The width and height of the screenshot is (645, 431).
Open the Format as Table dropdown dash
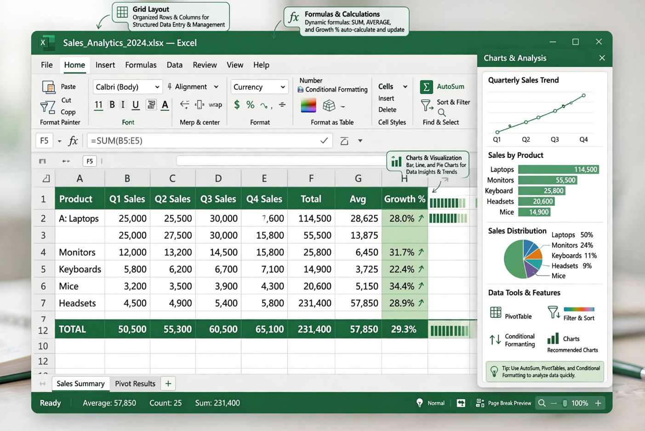point(342,106)
